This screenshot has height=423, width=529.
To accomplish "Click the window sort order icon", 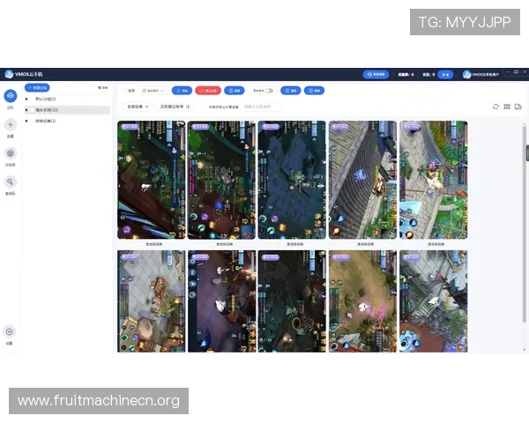I will 188,107.
